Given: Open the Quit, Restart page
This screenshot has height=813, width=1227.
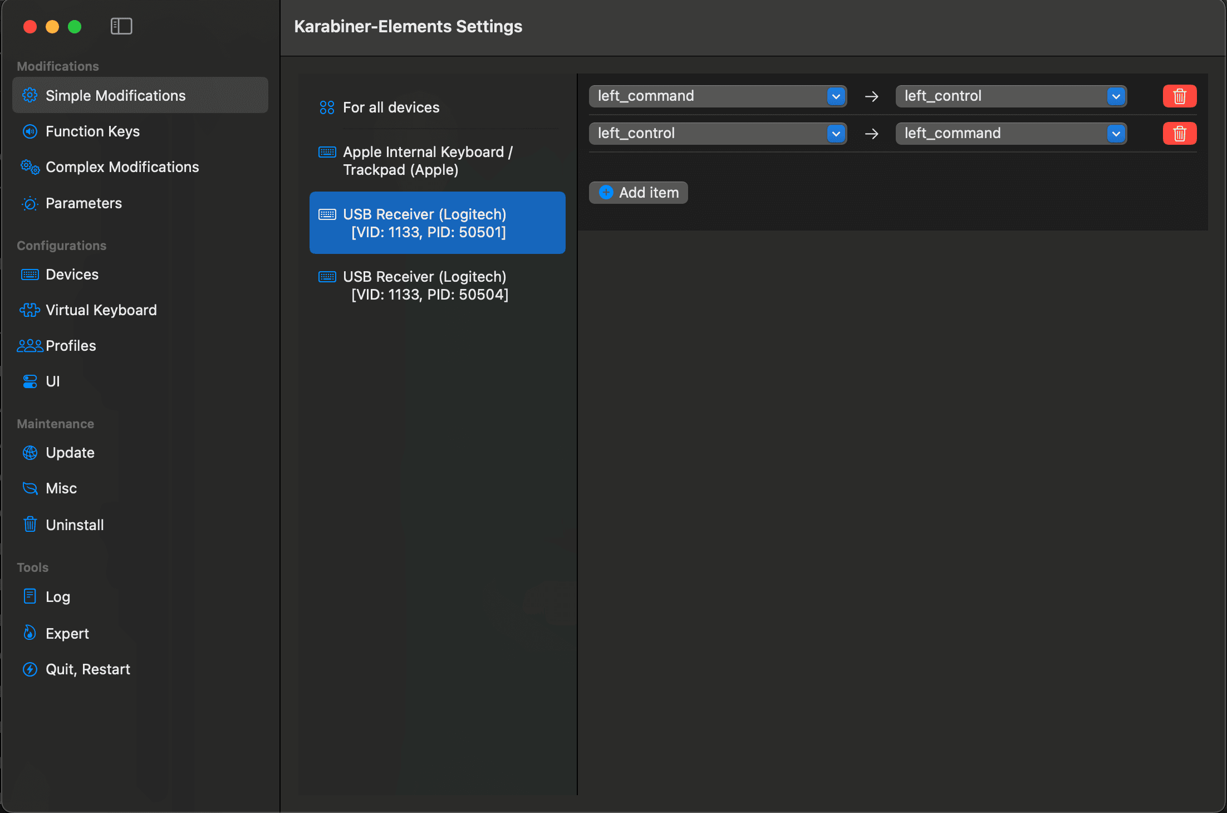Looking at the screenshot, I should 87,669.
